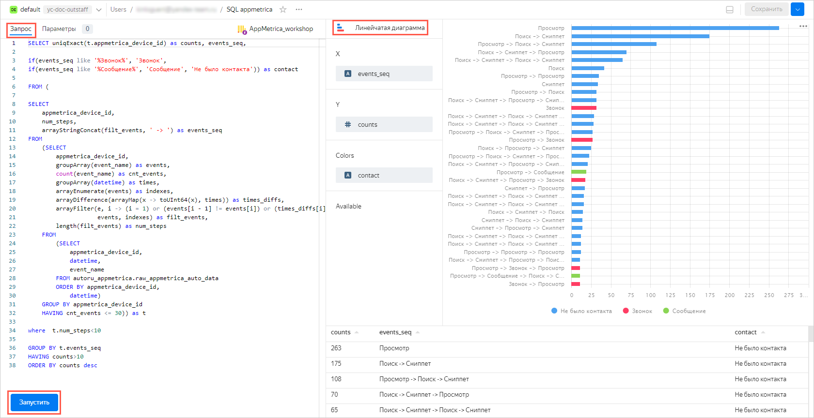Screen dimensions: 814x418
Task: Switch to the Параметры tab
Action: [59, 29]
